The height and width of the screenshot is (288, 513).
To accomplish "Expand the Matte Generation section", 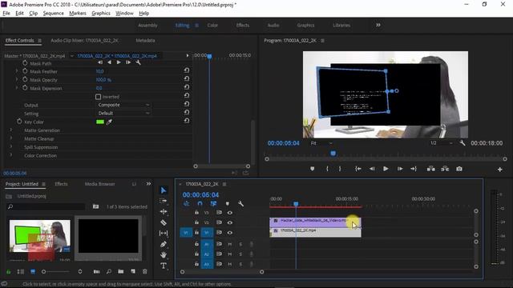I will [x=10, y=130].
